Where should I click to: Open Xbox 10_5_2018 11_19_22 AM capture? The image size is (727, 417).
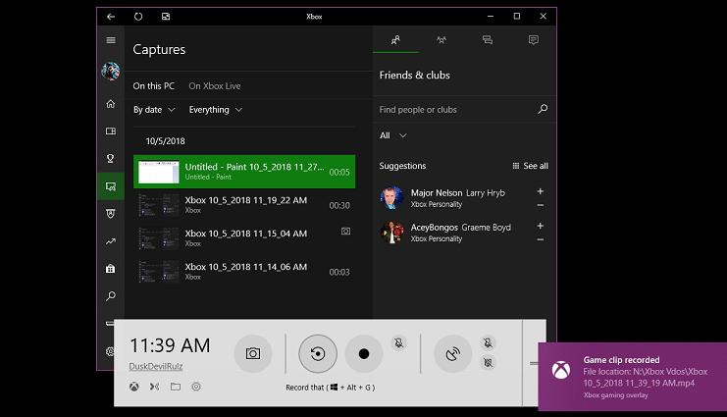click(x=244, y=205)
